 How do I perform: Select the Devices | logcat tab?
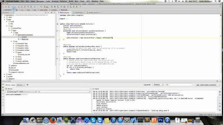click(x=10, y=85)
